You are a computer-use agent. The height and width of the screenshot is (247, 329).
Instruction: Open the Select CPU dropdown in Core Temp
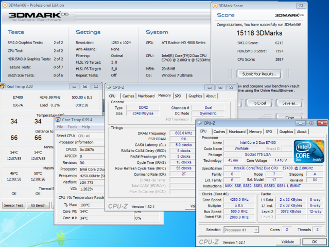(x=91, y=136)
